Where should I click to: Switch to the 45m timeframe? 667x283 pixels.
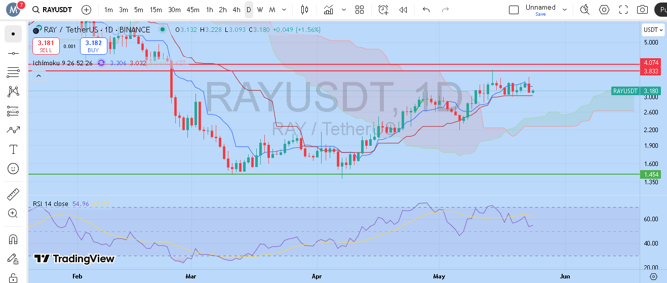193,10
